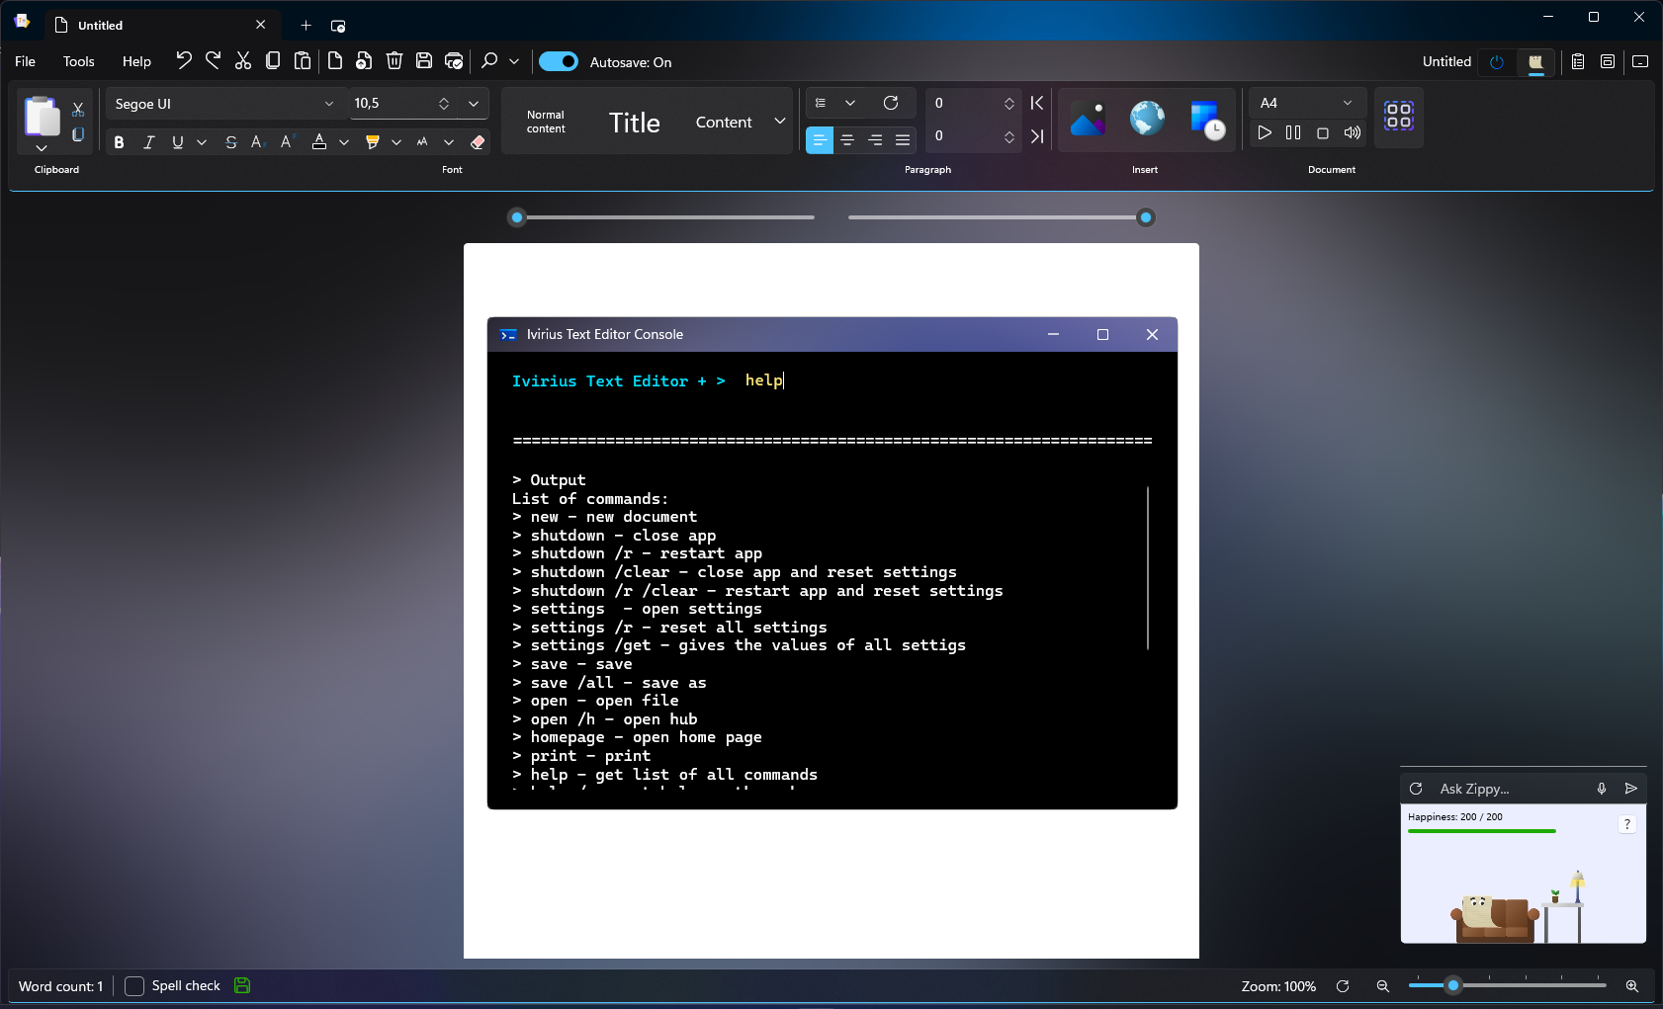Screen dimensions: 1663x1009
Task: Select the print icon in the toolbar
Action: coord(453,60)
